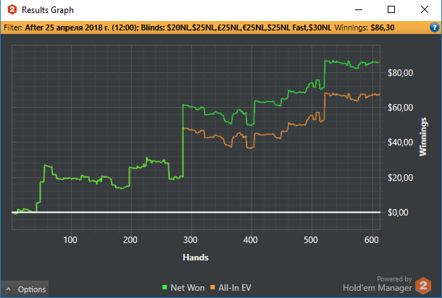The width and height of the screenshot is (442, 298).
Task: Click the Powered by Hold'em Manager text
Action: tap(378, 284)
